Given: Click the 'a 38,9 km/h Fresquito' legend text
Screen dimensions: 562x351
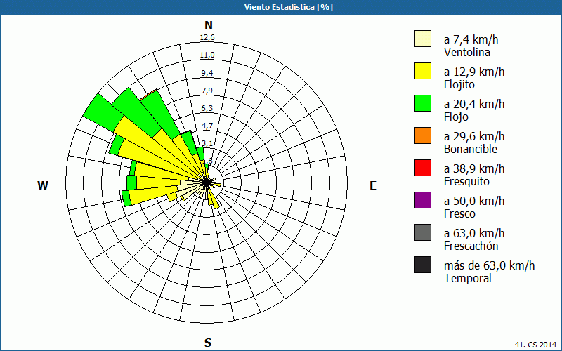Looking at the screenshot, I should 474,174.
